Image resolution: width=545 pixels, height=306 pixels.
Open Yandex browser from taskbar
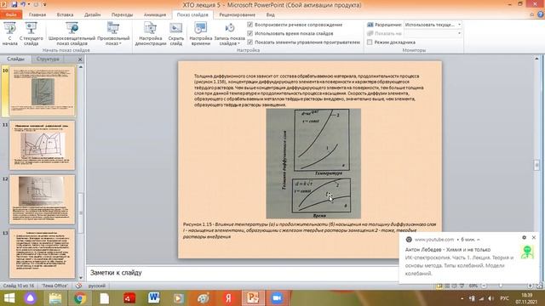228,298
